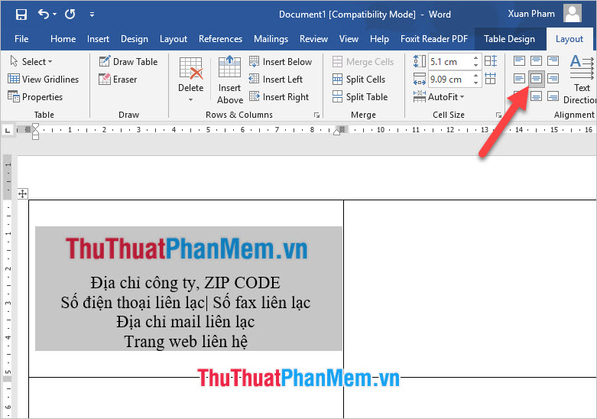Decrease row height with down spinner
This screenshot has height=419, width=597.
click(476, 65)
